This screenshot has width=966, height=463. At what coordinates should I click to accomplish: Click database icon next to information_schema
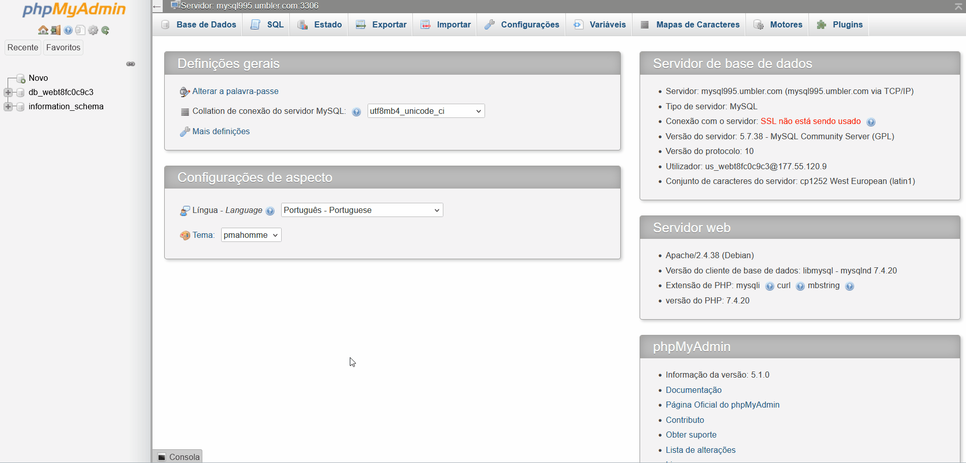(x=20, y=107)
